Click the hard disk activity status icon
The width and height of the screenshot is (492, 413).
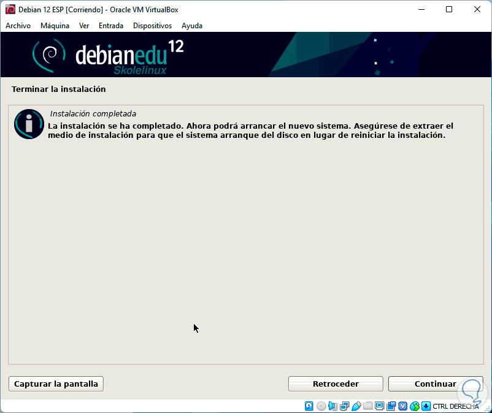pyautogui.click(x=309, y=406)
